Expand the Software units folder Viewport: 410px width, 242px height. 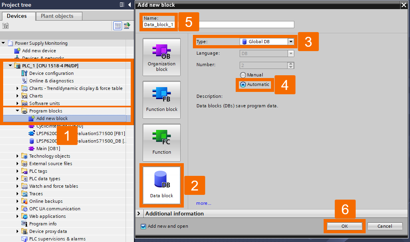(x=17, y=103)
